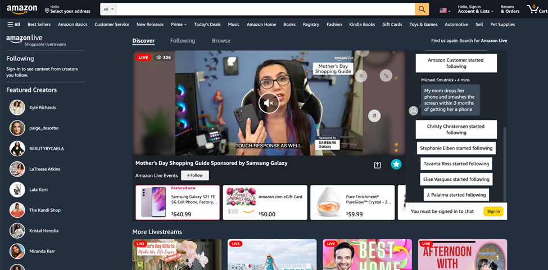Click the search magnifier button

coord(422,10)
